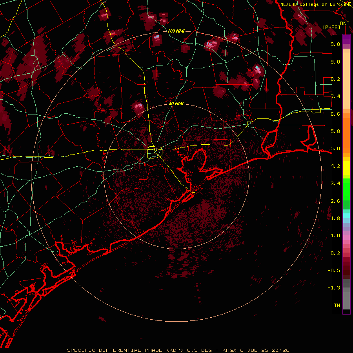Click the 8.2 value on color scale

[335, 79]
